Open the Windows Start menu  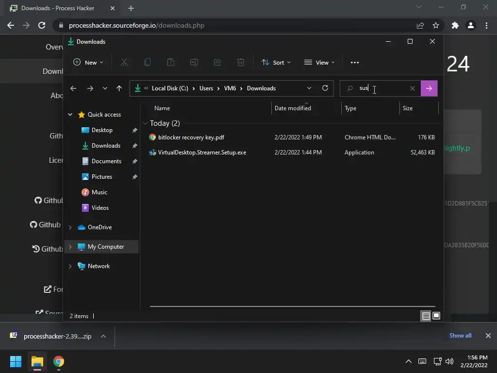[x=16, y=361]
